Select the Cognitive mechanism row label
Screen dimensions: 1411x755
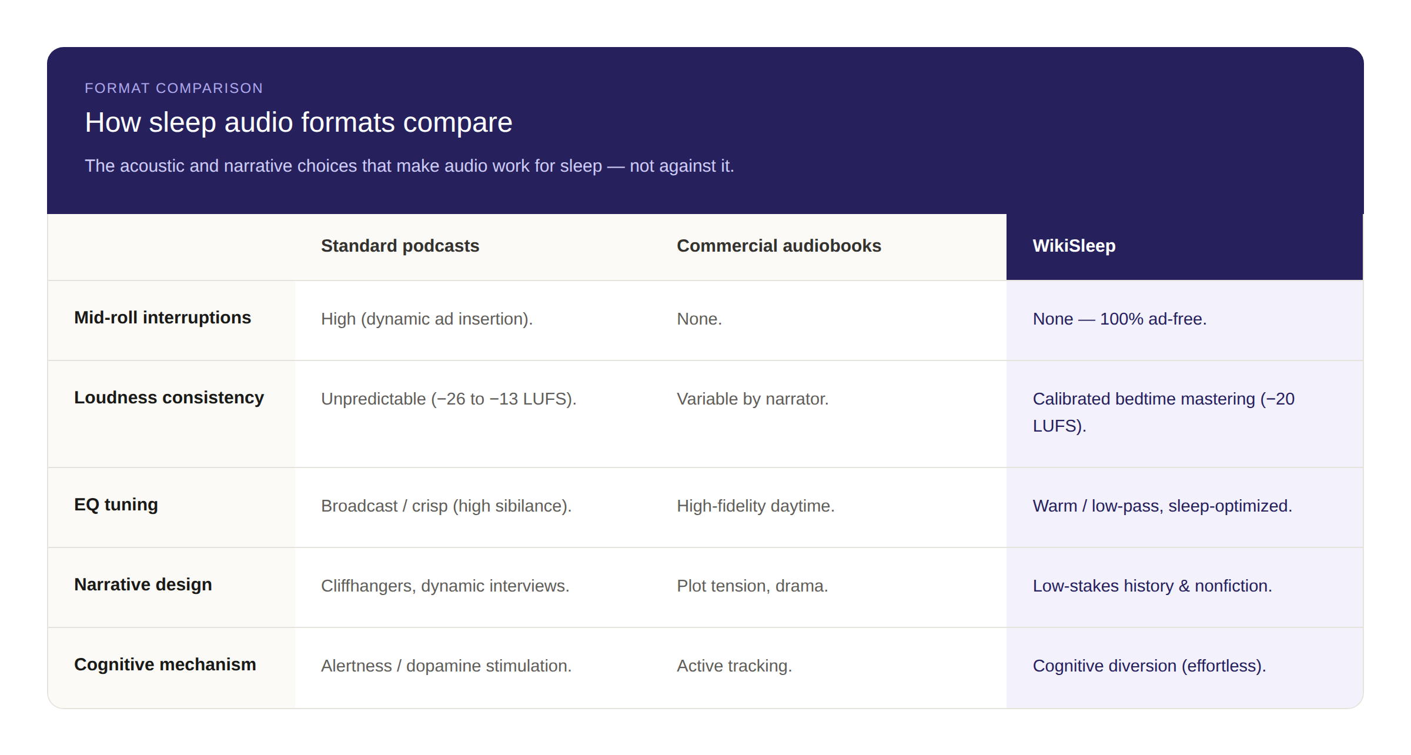(165, 664)
